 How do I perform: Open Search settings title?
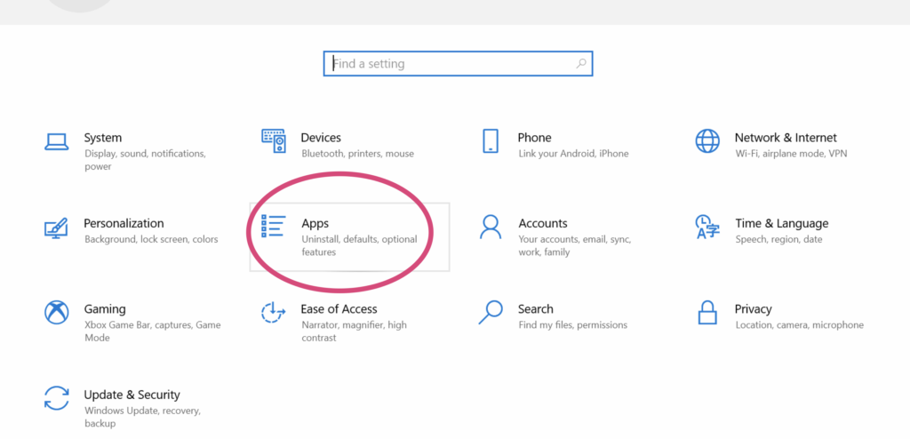[536, 309]
